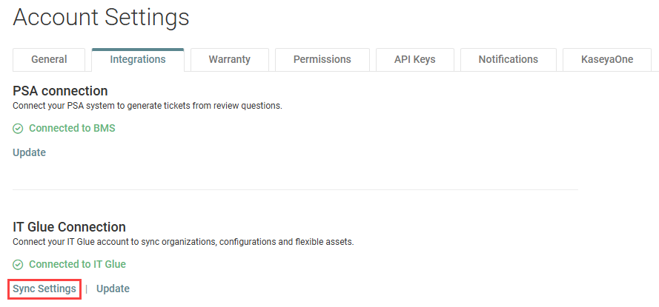Click the PSA system ticket description text
The width and height of the screenshot is (659, 307).
click(148, 106)
